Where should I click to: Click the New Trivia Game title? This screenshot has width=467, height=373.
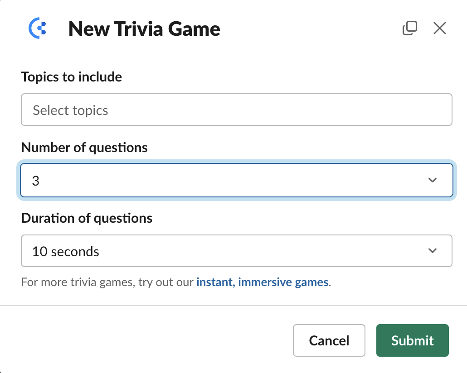[144, 29]
